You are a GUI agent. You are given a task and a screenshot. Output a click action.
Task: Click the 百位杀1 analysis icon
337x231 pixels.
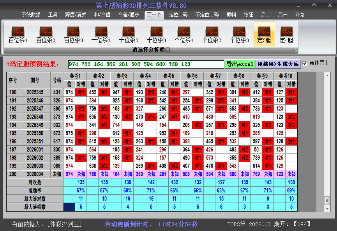pyautogui.click(x=18, y=34)
